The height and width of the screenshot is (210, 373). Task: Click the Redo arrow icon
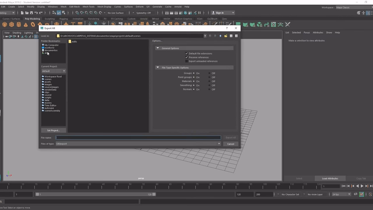(x=41, y=13)
